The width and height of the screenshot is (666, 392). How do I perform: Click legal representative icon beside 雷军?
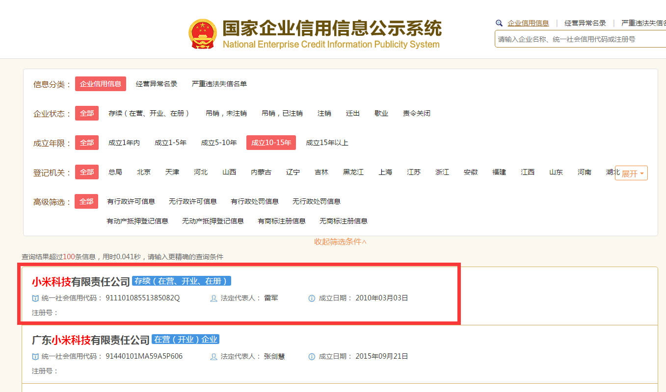point(213,298)
